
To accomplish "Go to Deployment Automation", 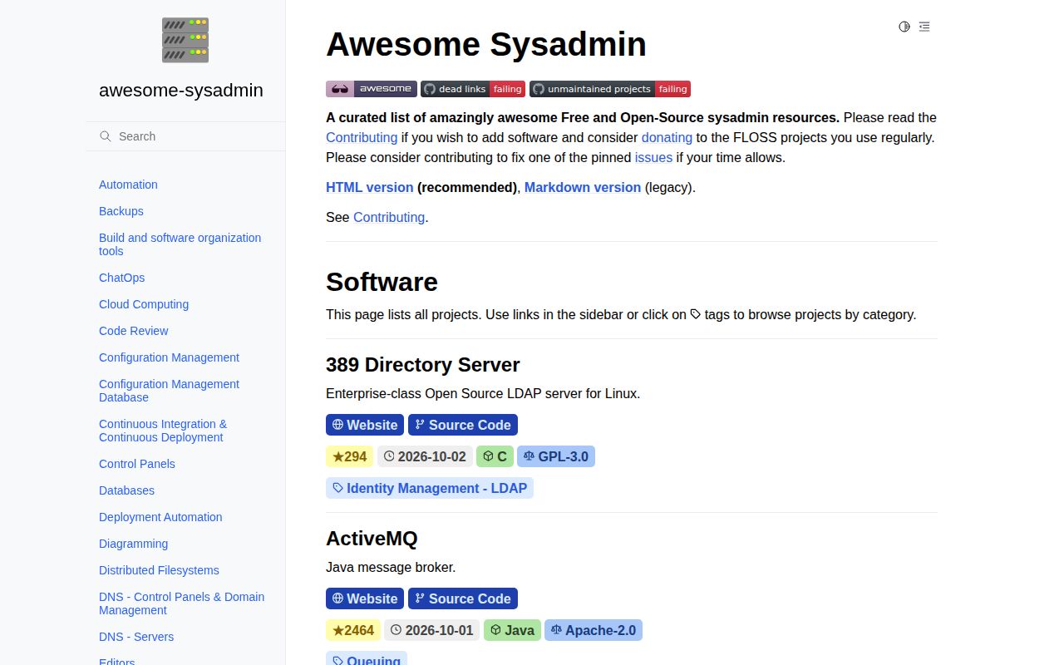I will tap(160, 517).
